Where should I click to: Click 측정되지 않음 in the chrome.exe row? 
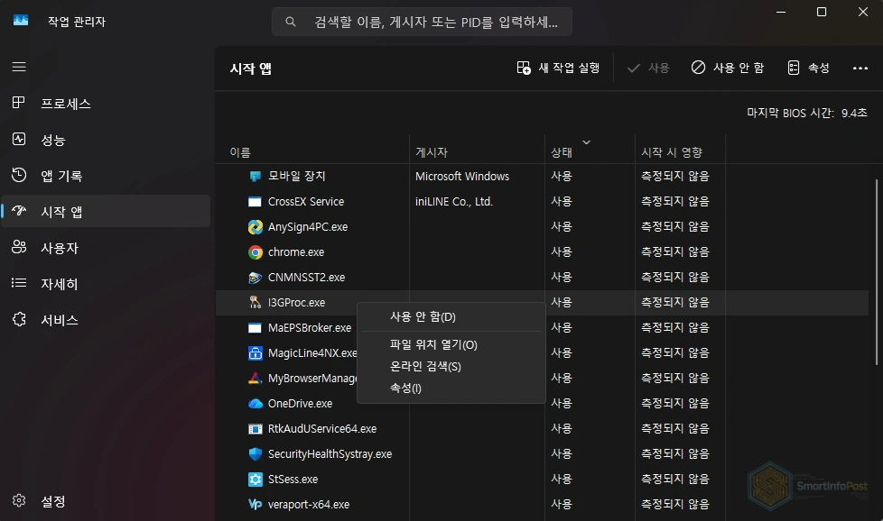pyautogui.click(x=675, y=252)
